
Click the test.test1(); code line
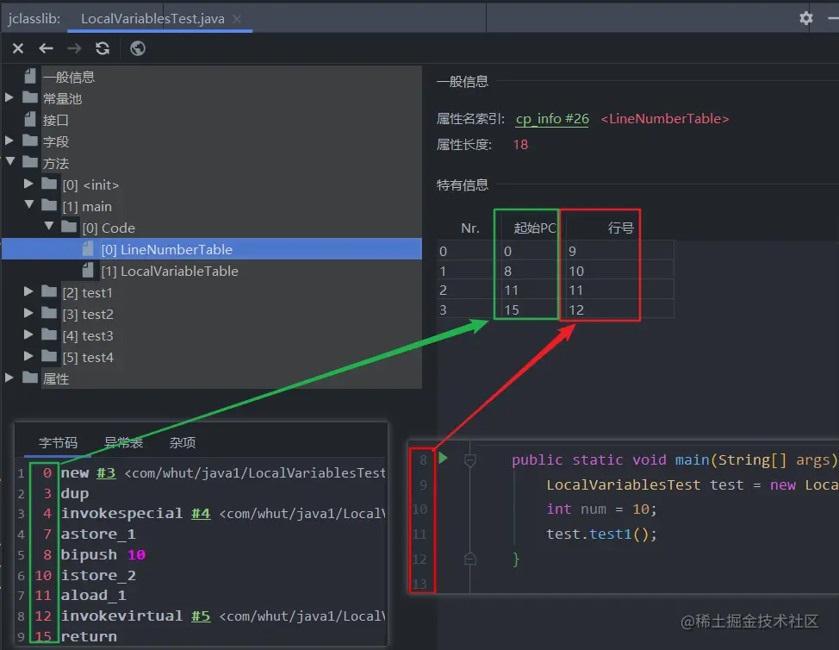(601, 534)
